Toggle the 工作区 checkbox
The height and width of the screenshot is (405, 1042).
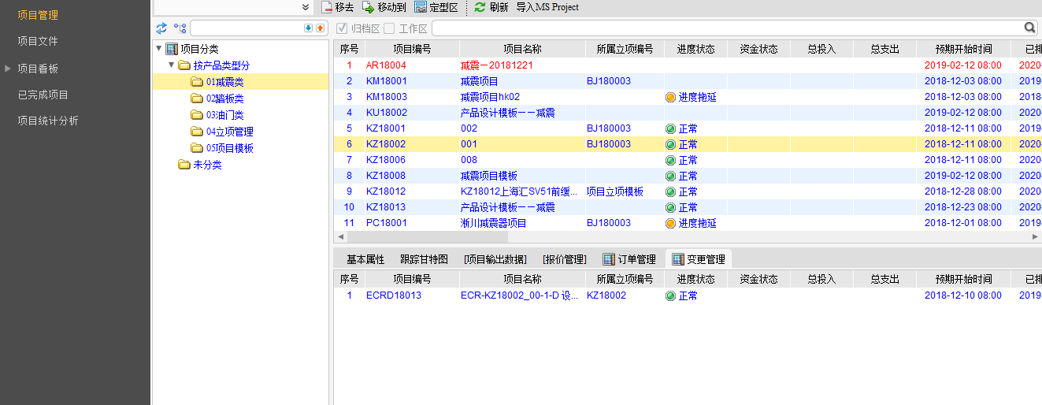[x=389, y=28]
